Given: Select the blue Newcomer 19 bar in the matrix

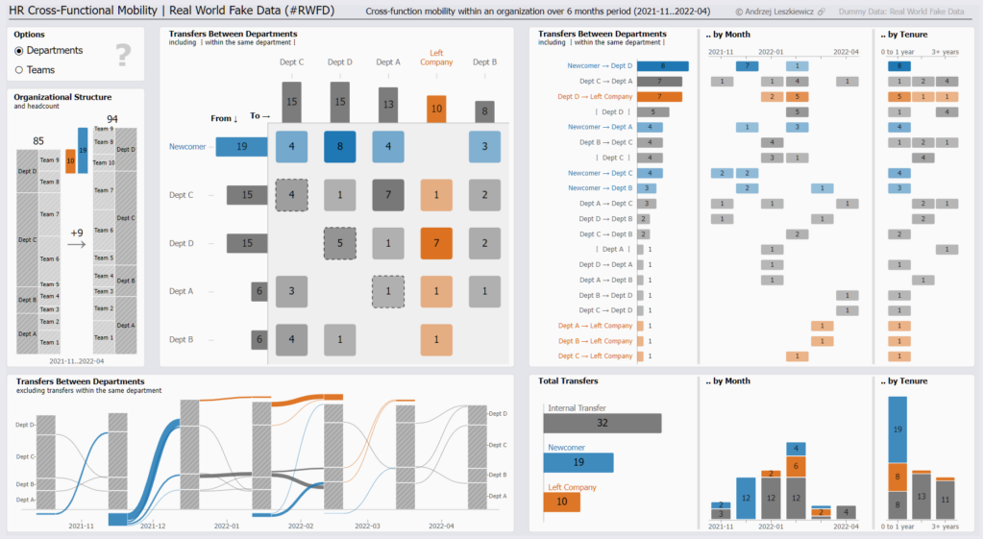Looking at the screenshot, I should (241, 146).
